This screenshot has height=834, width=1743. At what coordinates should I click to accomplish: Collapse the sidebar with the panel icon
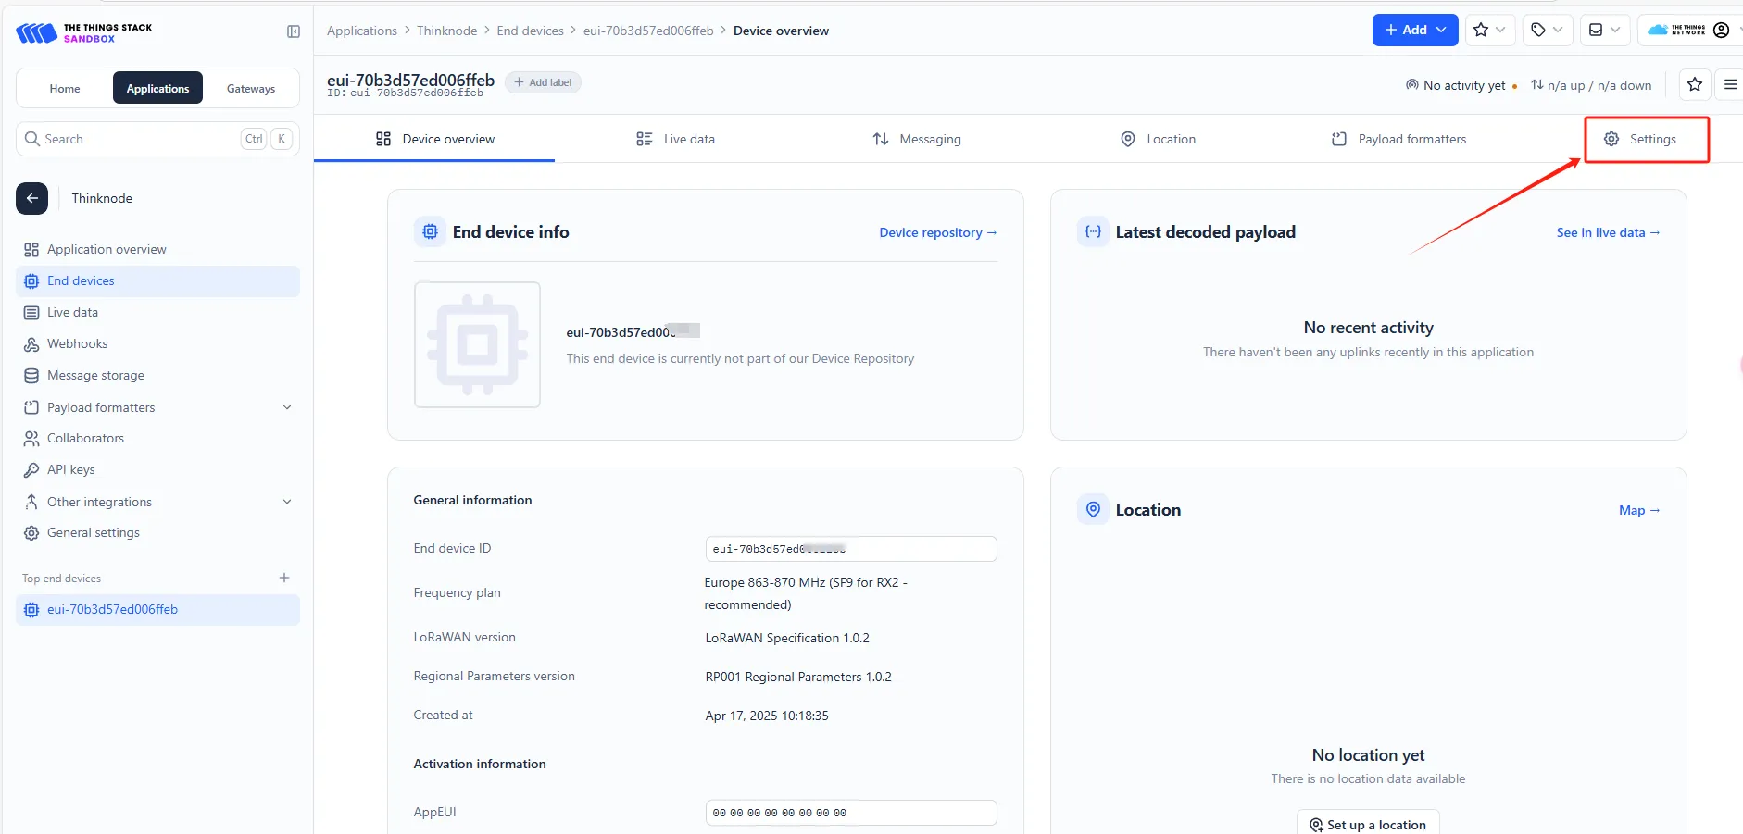click(294, 31)
